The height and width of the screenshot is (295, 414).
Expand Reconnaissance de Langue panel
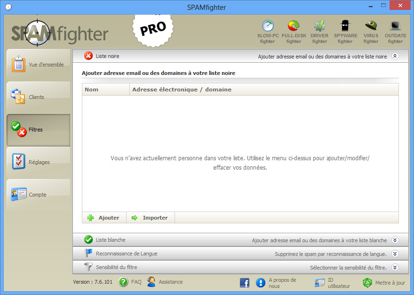point(395,254)
